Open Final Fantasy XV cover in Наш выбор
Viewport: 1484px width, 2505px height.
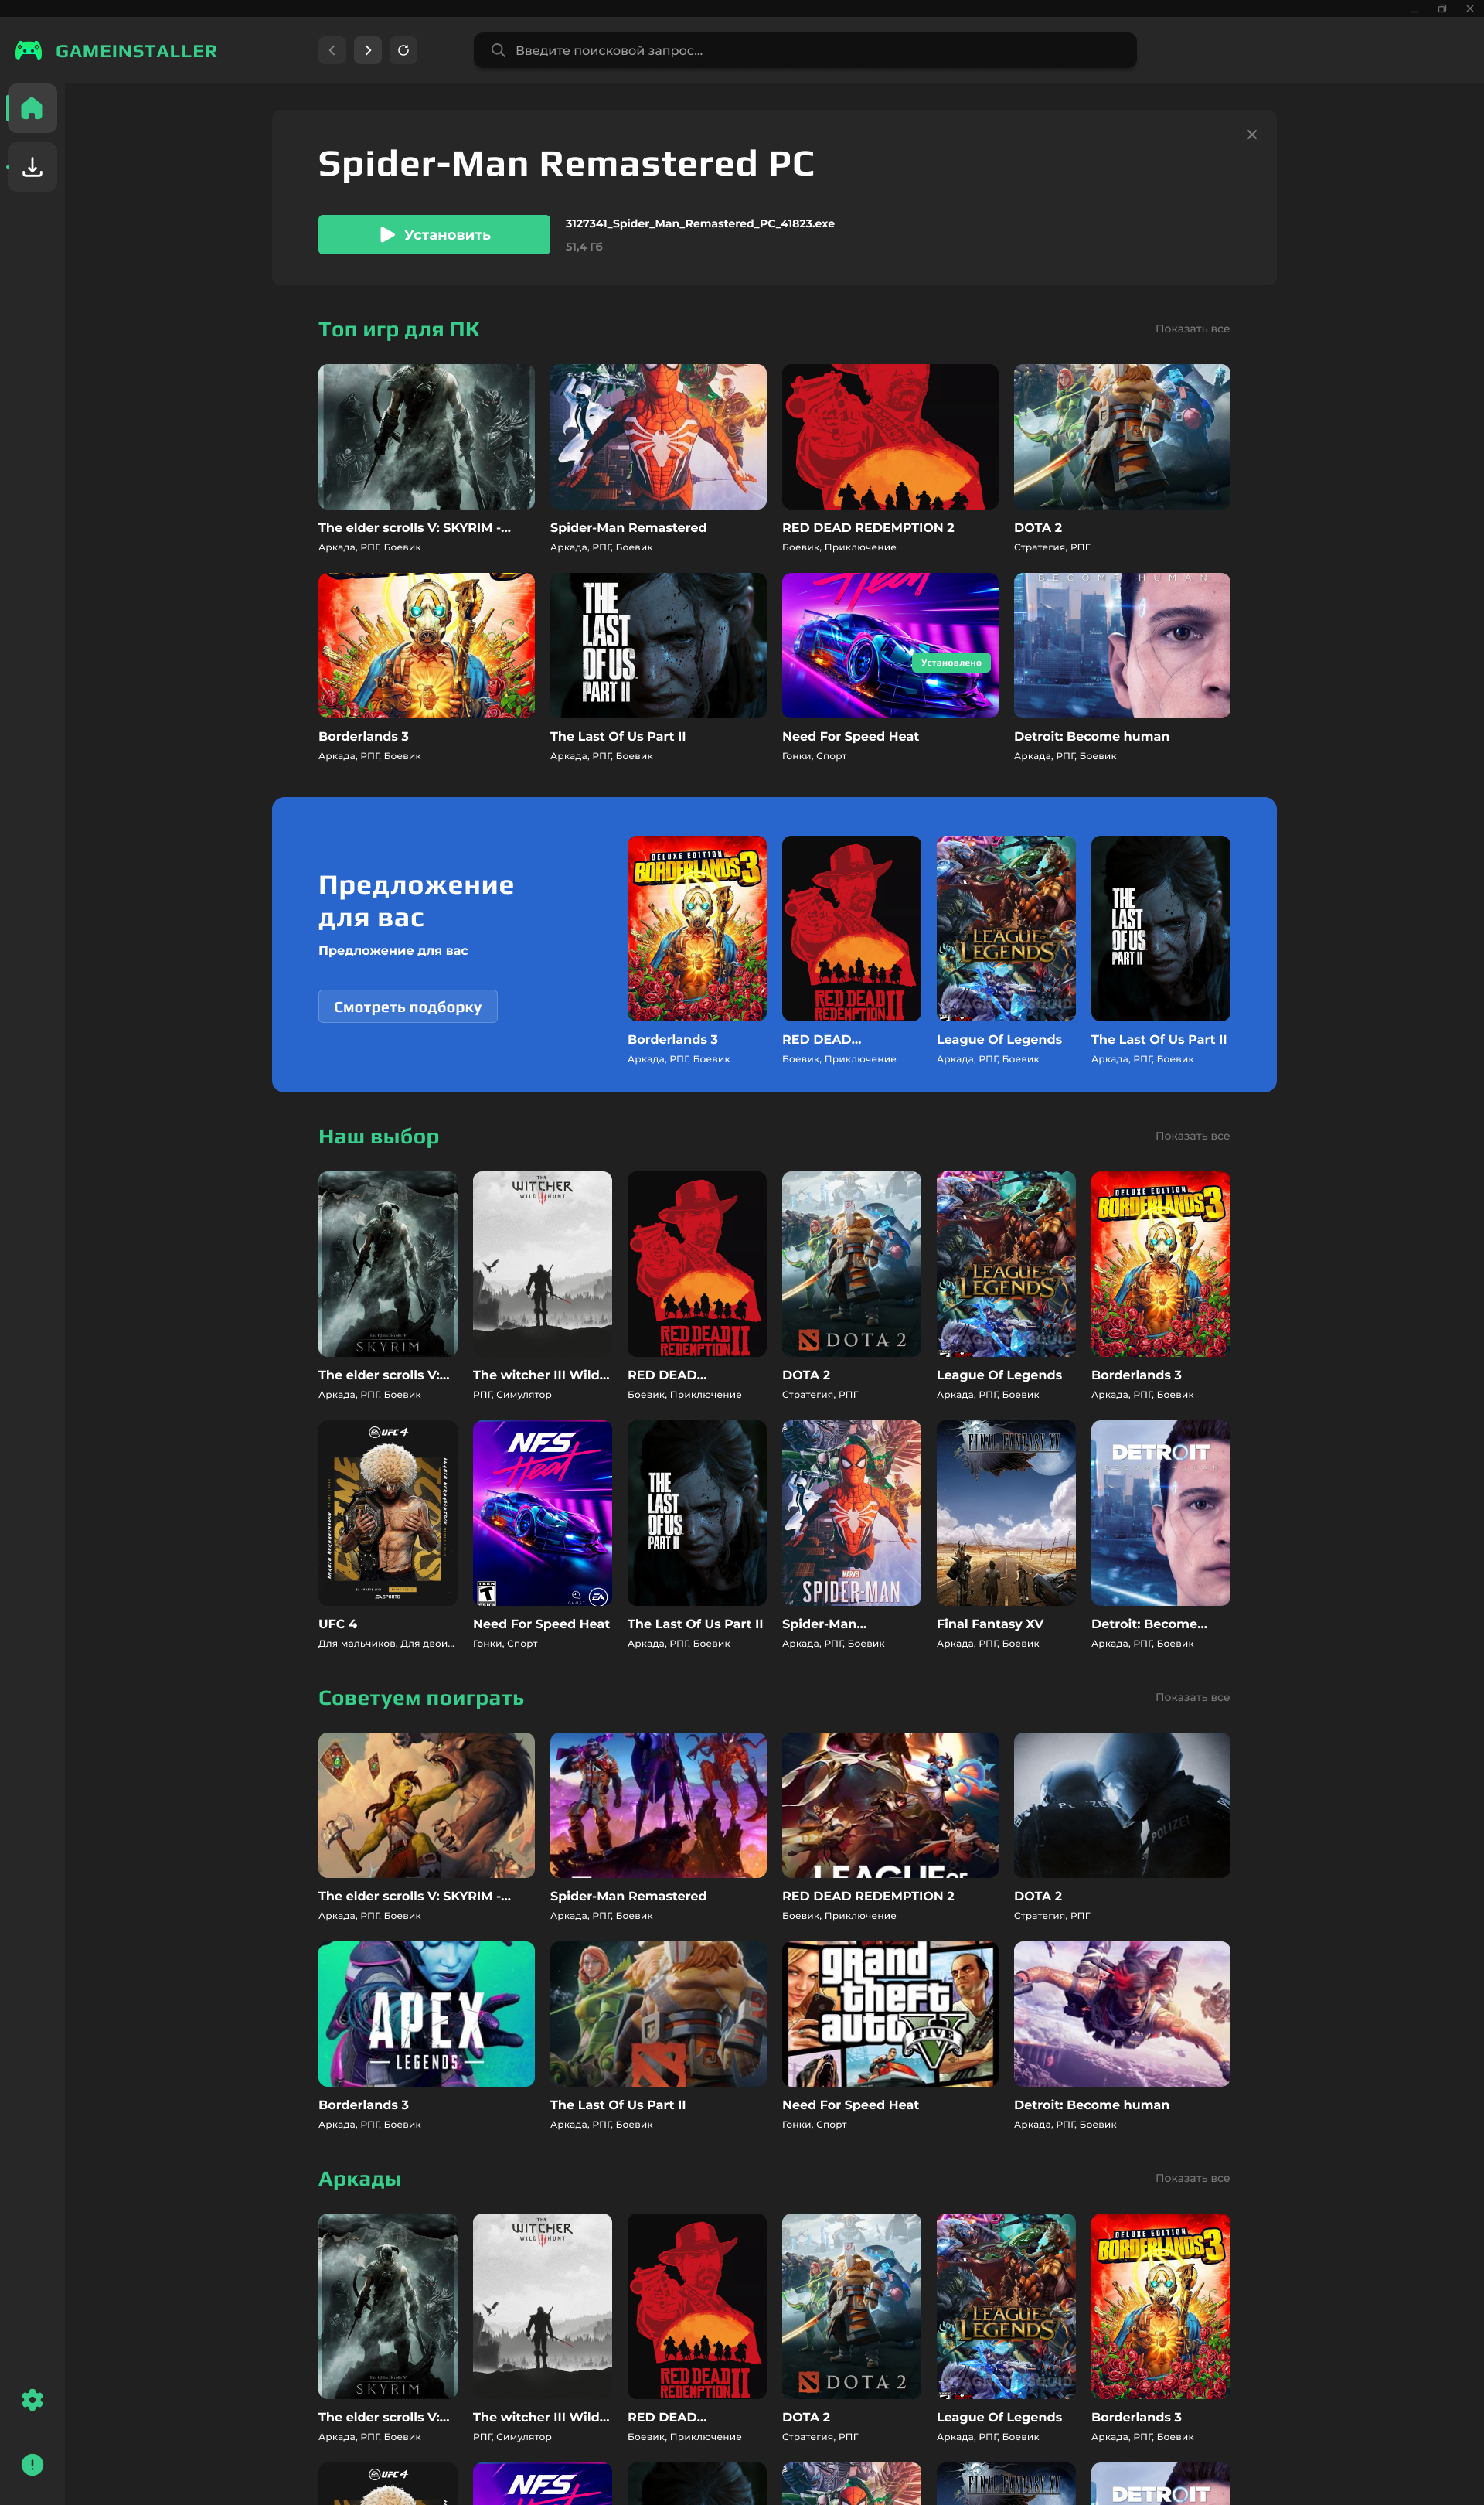coord(1006,1513)
